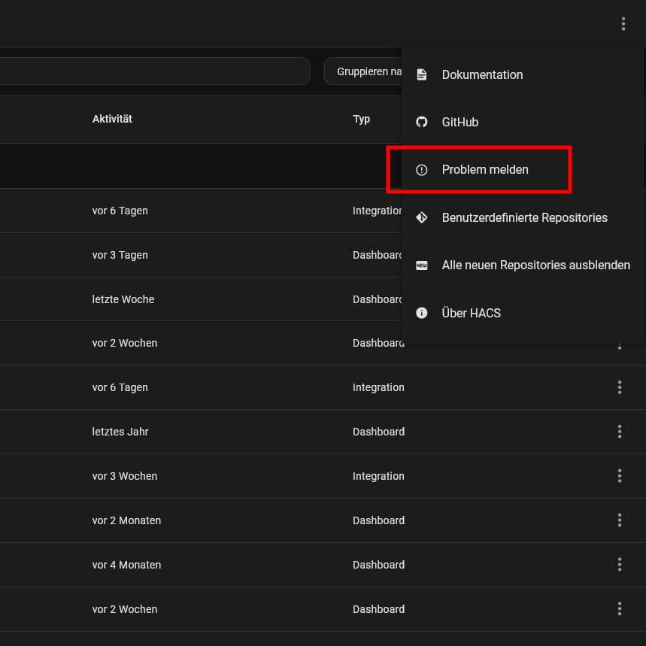646x646 pixels.
Task: Open three-dot menu for vor 3 Wochen row
Action: [620, 476]
